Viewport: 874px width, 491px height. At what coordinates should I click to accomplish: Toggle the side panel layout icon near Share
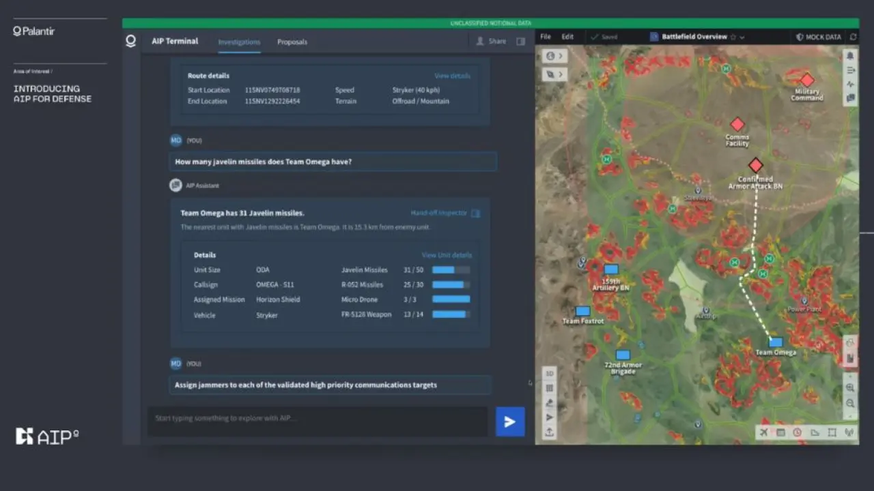point(521,42)
